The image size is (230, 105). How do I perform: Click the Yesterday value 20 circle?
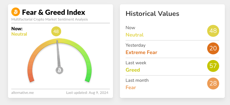[213, 48]
